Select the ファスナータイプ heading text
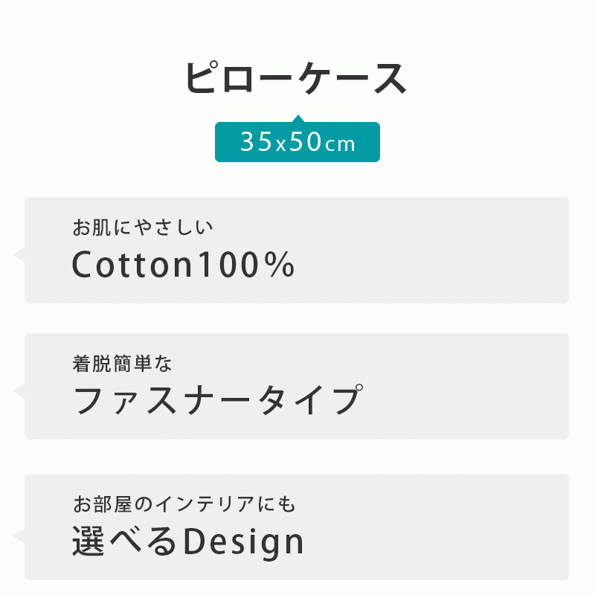 (x=218, y=401)
